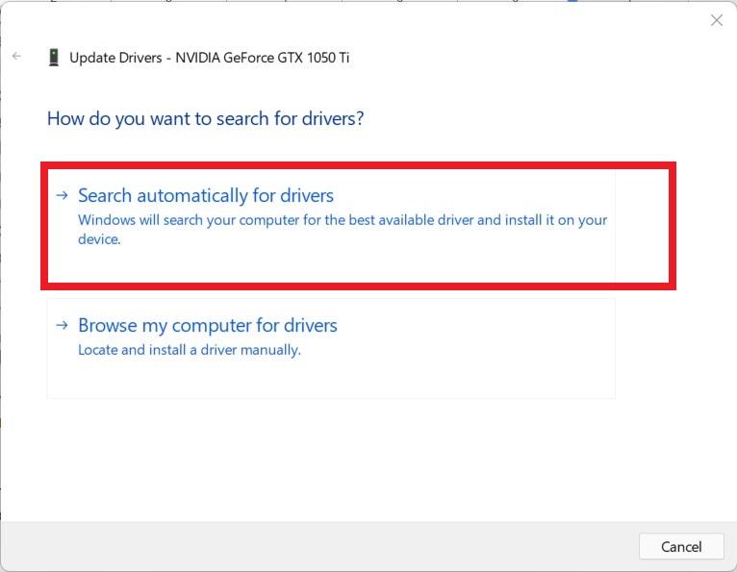Click the "Update Drivers" text in the title
This screenshot has height=572, width=737.
point(114,58)
